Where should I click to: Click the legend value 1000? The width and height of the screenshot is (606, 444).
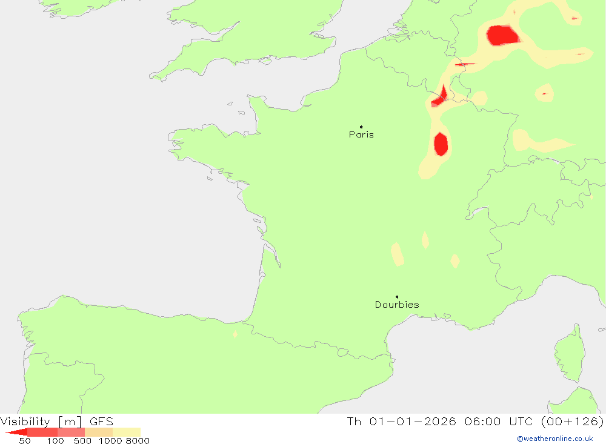point(110,441)
